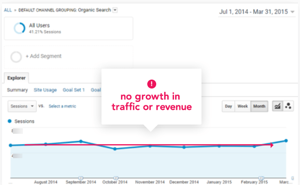The image size is (300, 185).
Task: Toggle graph to Day view
Action: (x=228, y=106)
